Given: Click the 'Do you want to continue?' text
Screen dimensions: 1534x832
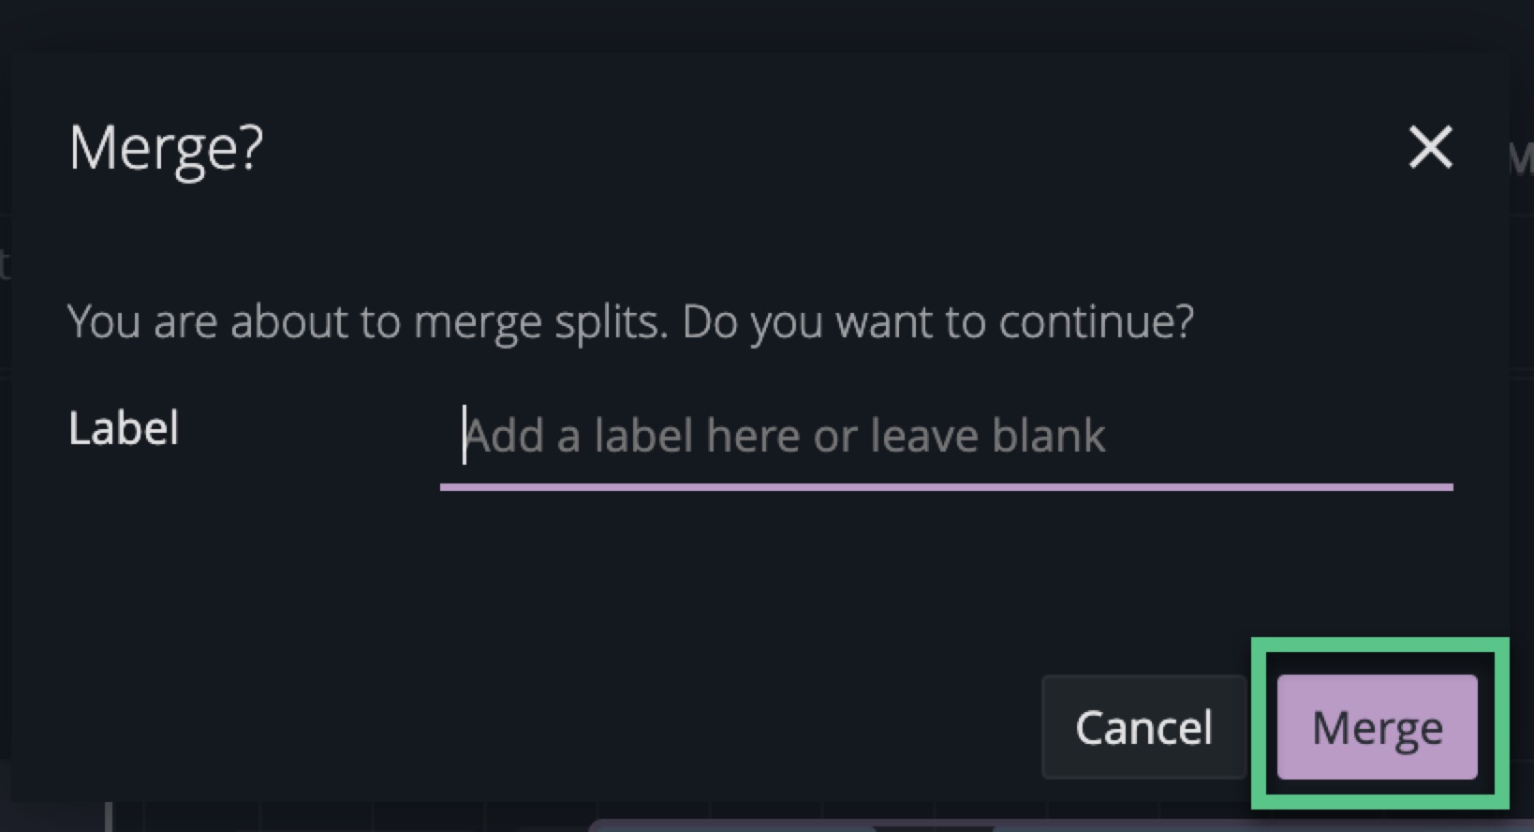Looking at the screenshot, I should click(x=938, y=321).
